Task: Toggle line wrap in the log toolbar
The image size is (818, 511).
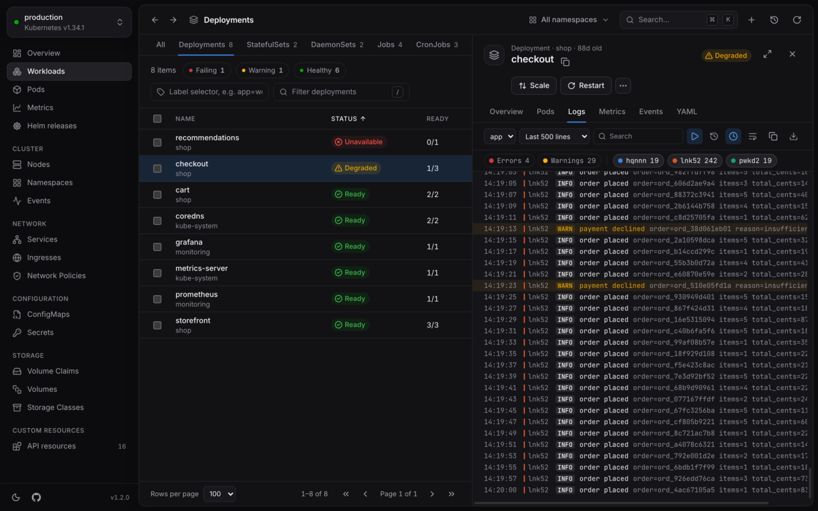Action: pyautogui.click(x=753, y=136)
